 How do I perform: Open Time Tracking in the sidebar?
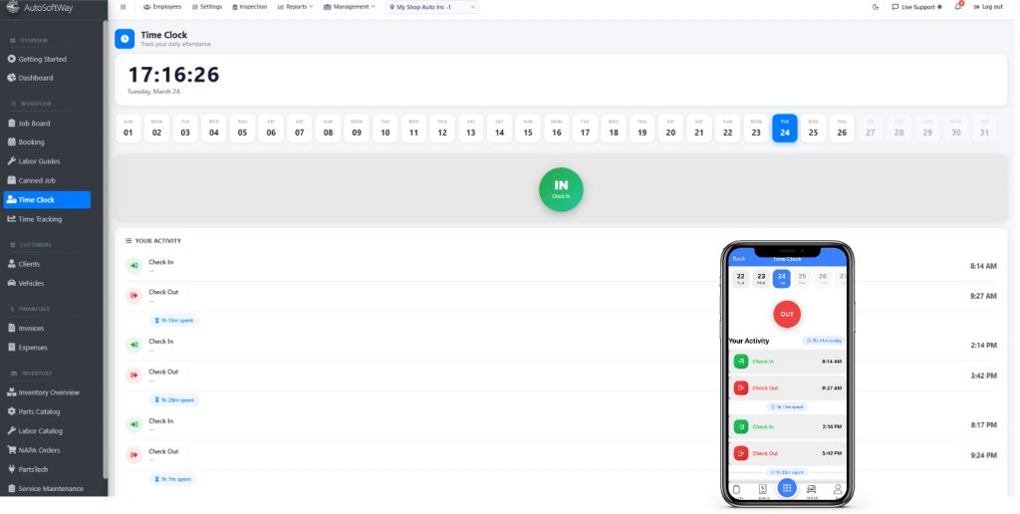(x=40, y=219)
